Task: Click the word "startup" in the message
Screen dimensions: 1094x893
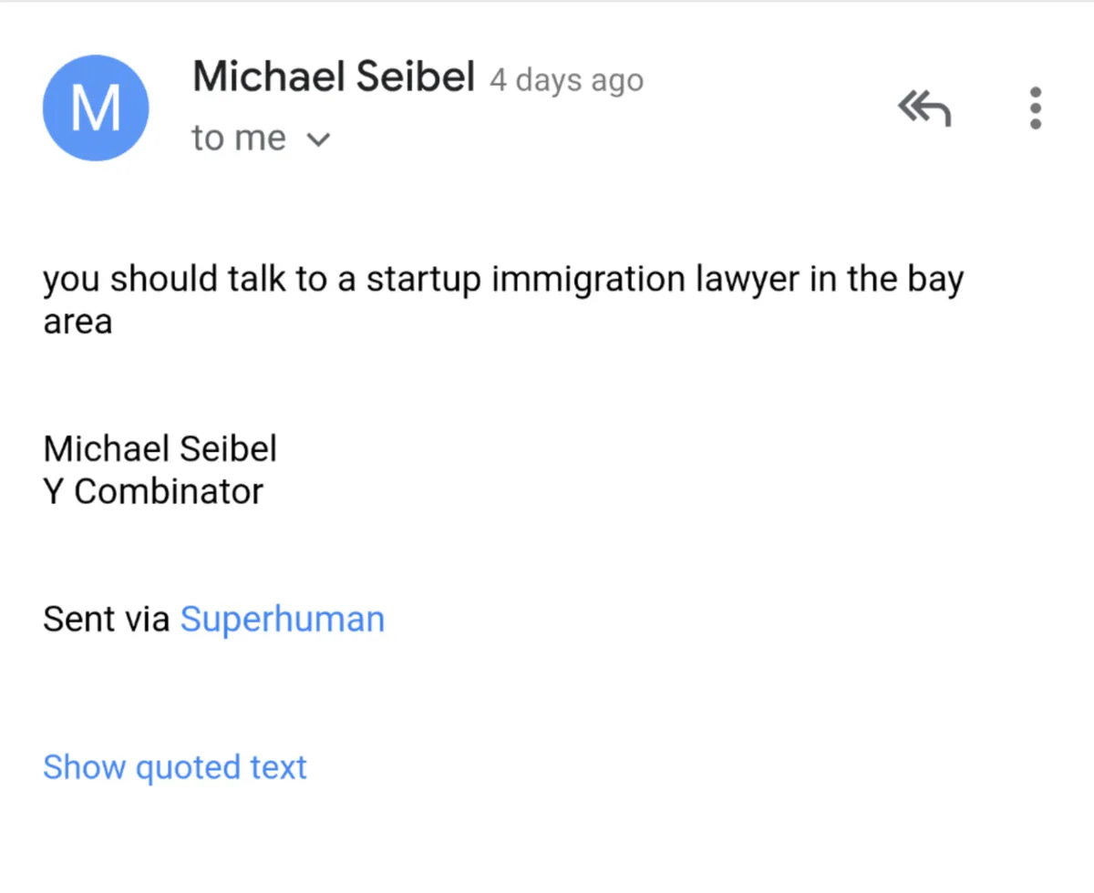Action: click(423, 281)
